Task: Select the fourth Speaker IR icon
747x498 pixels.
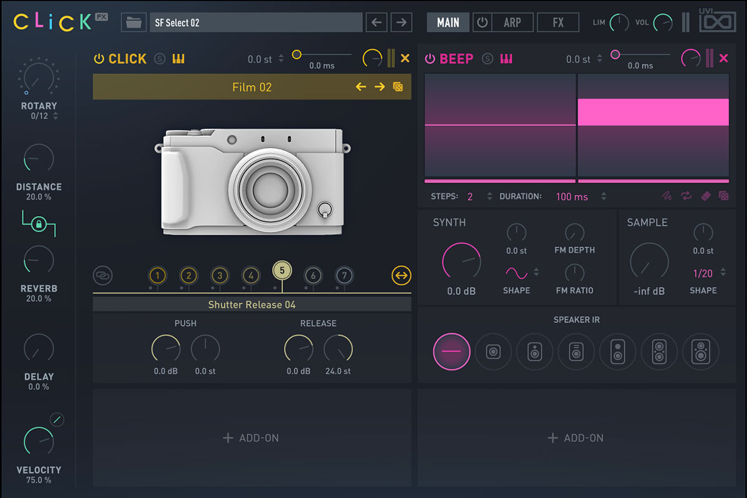Action: tap(576, 352)
